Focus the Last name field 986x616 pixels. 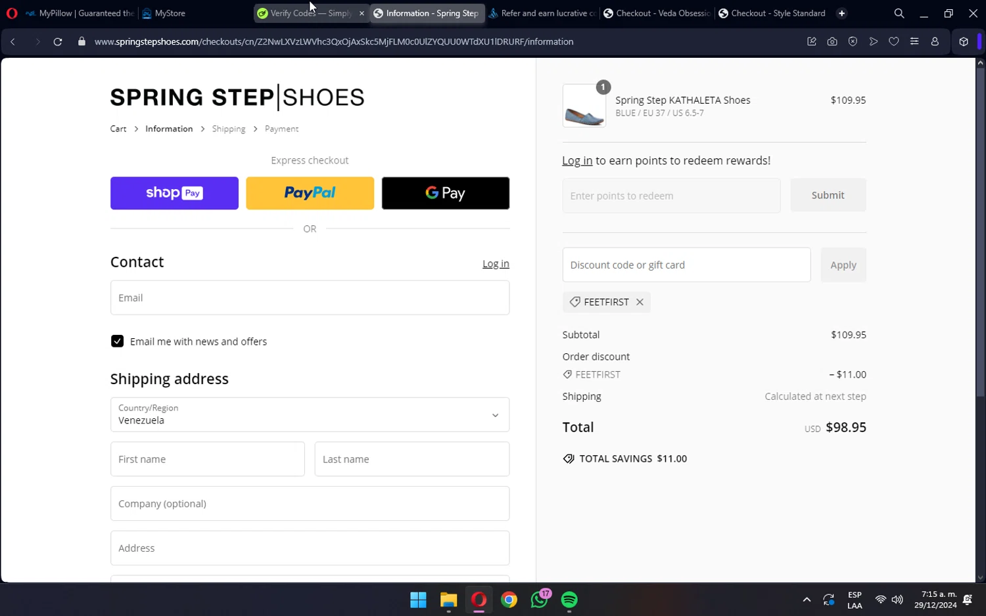(412, 459)
